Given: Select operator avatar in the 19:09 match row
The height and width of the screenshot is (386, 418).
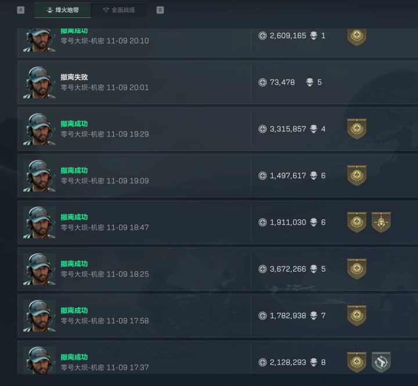Looking at the screenshot, I should [39, 176].
